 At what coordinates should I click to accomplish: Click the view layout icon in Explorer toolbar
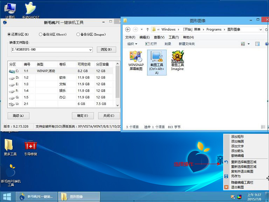[243, 44]
